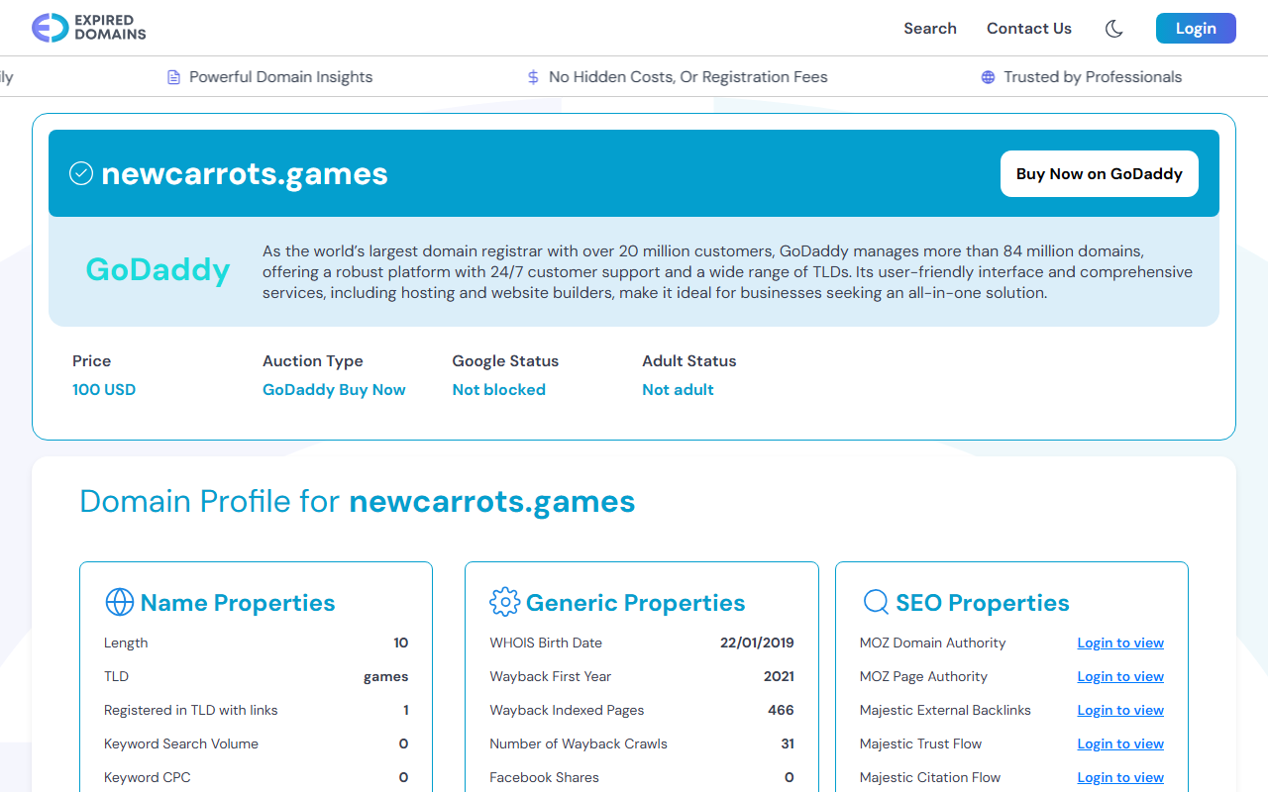Click the Wayback First Year value 2021

pos(779,676)
